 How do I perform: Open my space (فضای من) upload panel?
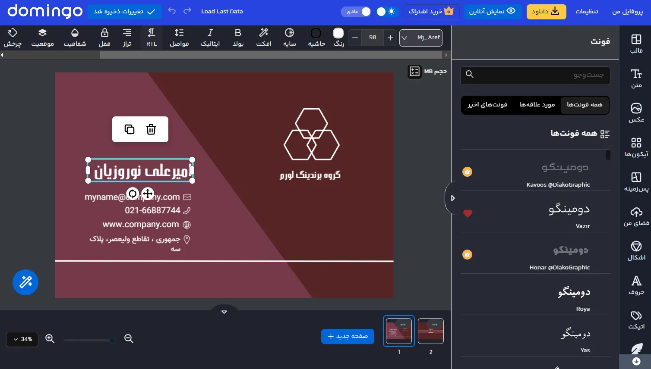click(636, 216)
